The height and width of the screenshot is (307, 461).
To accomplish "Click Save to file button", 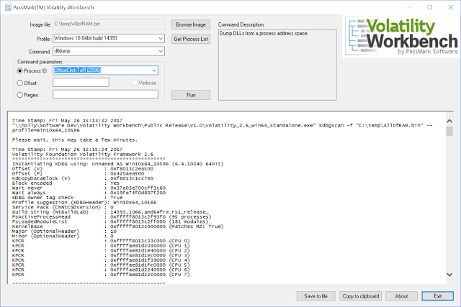I will pyautogui.click(x=315, y=296).
